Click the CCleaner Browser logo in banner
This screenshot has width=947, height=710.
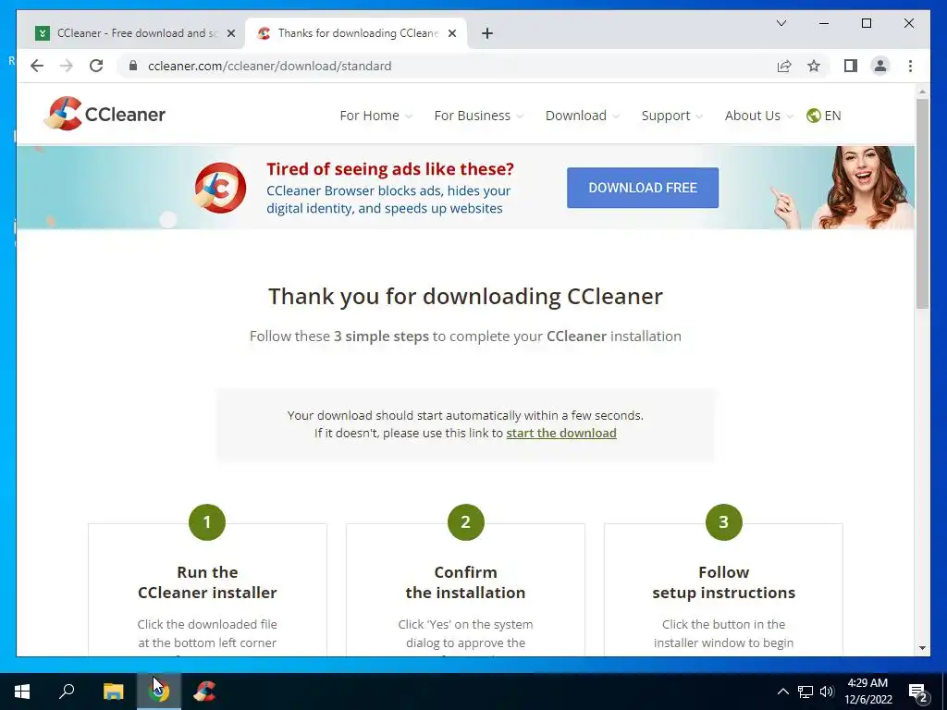coord(220,188)
